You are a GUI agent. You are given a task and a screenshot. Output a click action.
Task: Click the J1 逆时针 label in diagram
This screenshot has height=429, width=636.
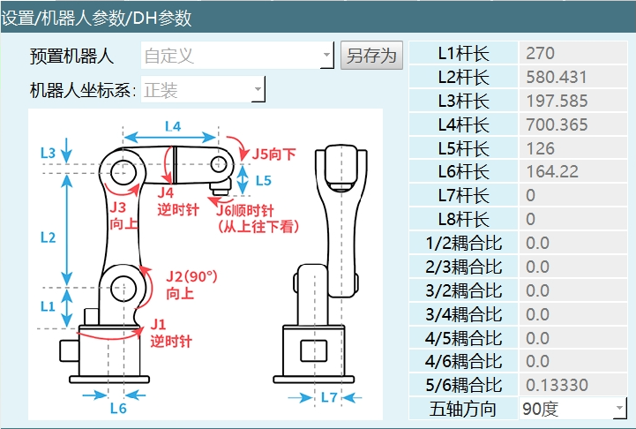(169, 333)
